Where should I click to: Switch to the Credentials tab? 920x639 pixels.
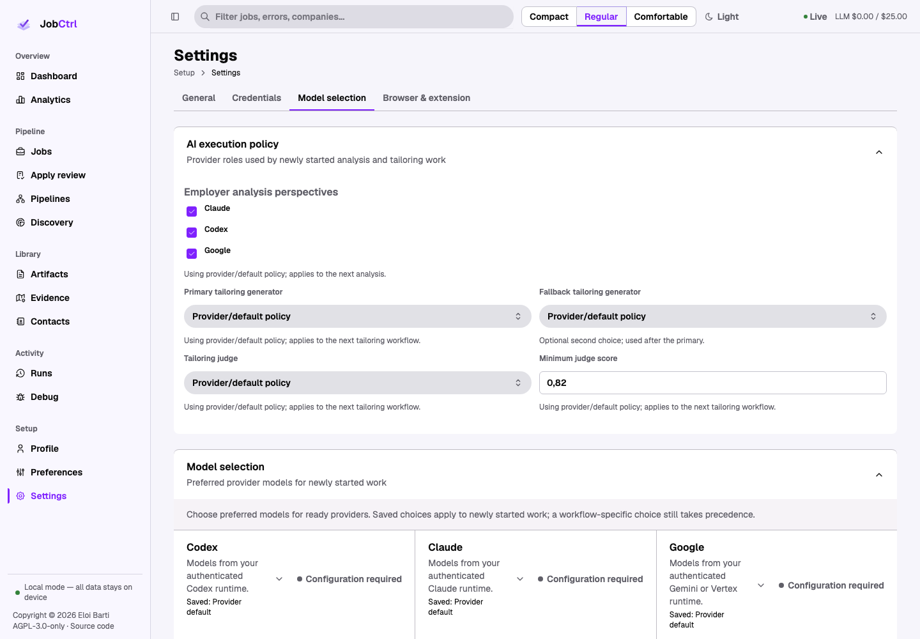point(257,98)
